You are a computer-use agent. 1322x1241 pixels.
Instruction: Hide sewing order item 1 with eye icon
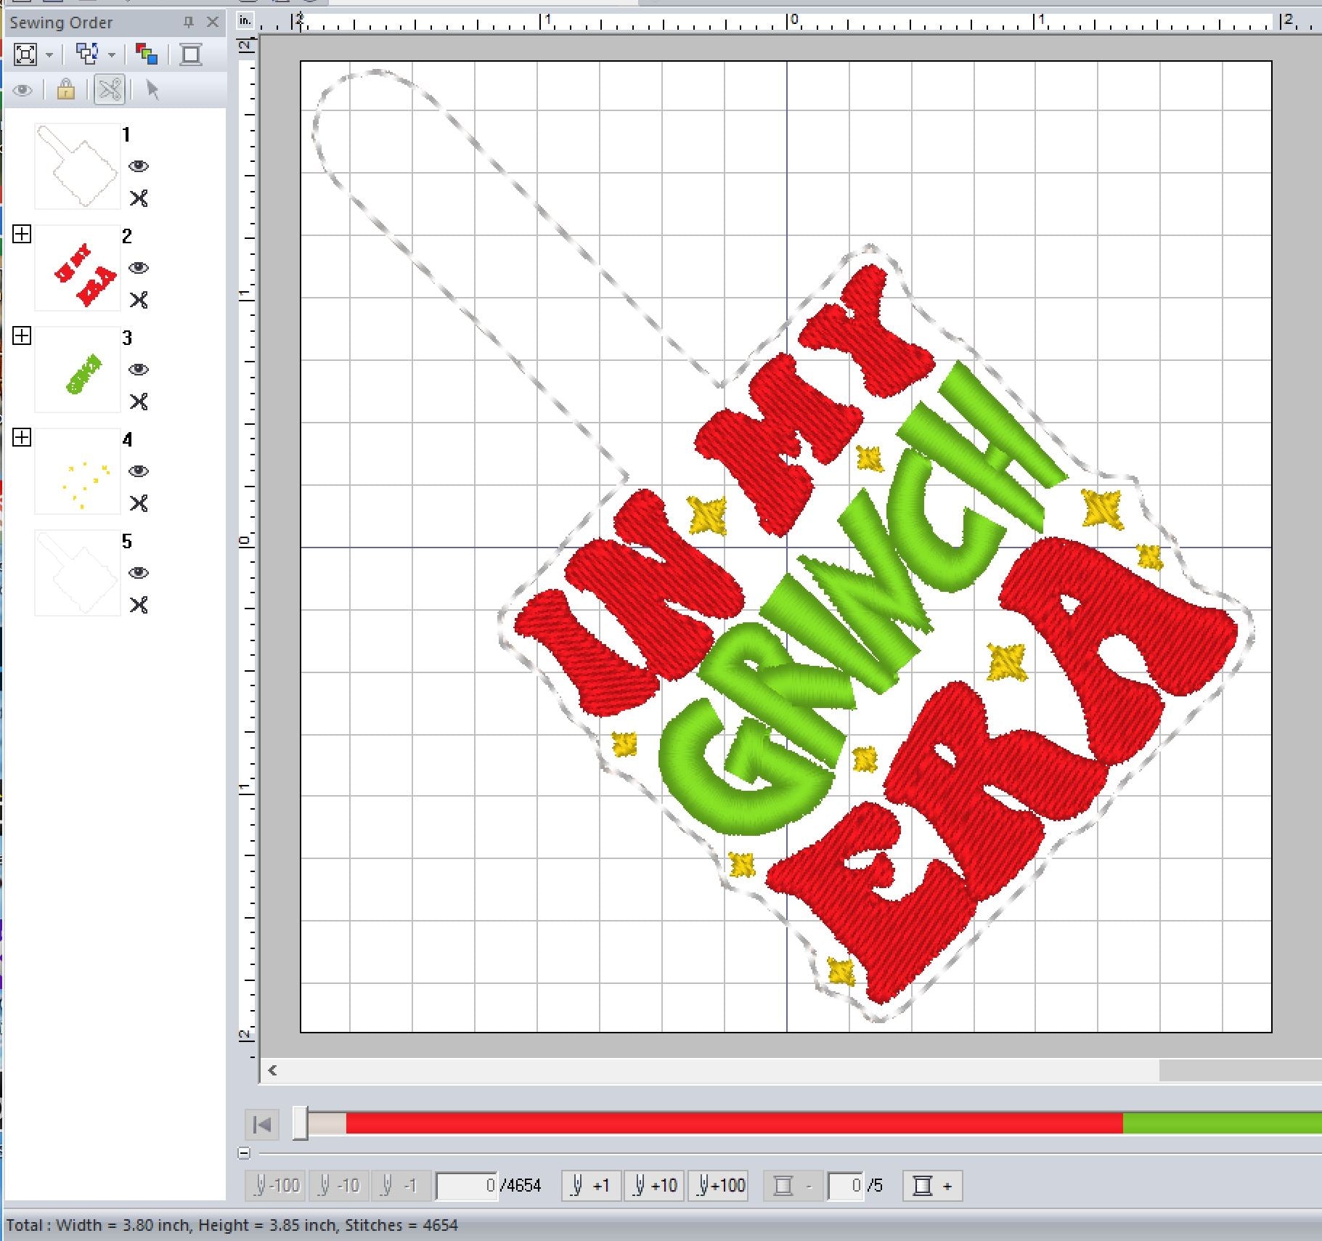[139, 166]
